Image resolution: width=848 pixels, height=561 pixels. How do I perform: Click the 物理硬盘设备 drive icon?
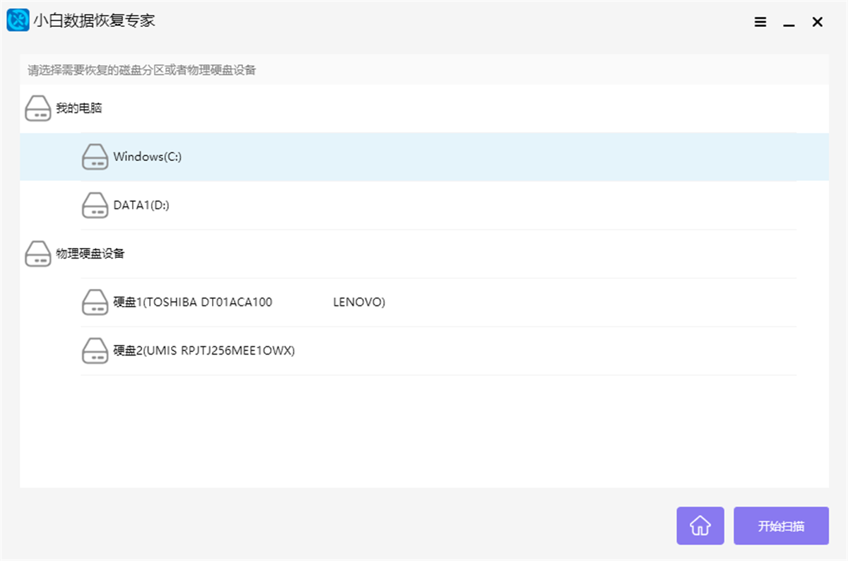click(x=38, y=254)
